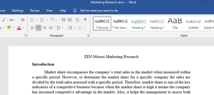Image resolution: width=214 pixels, height=95 pixels.
Task: Click the Tell me search field
Action: [99, 11]
